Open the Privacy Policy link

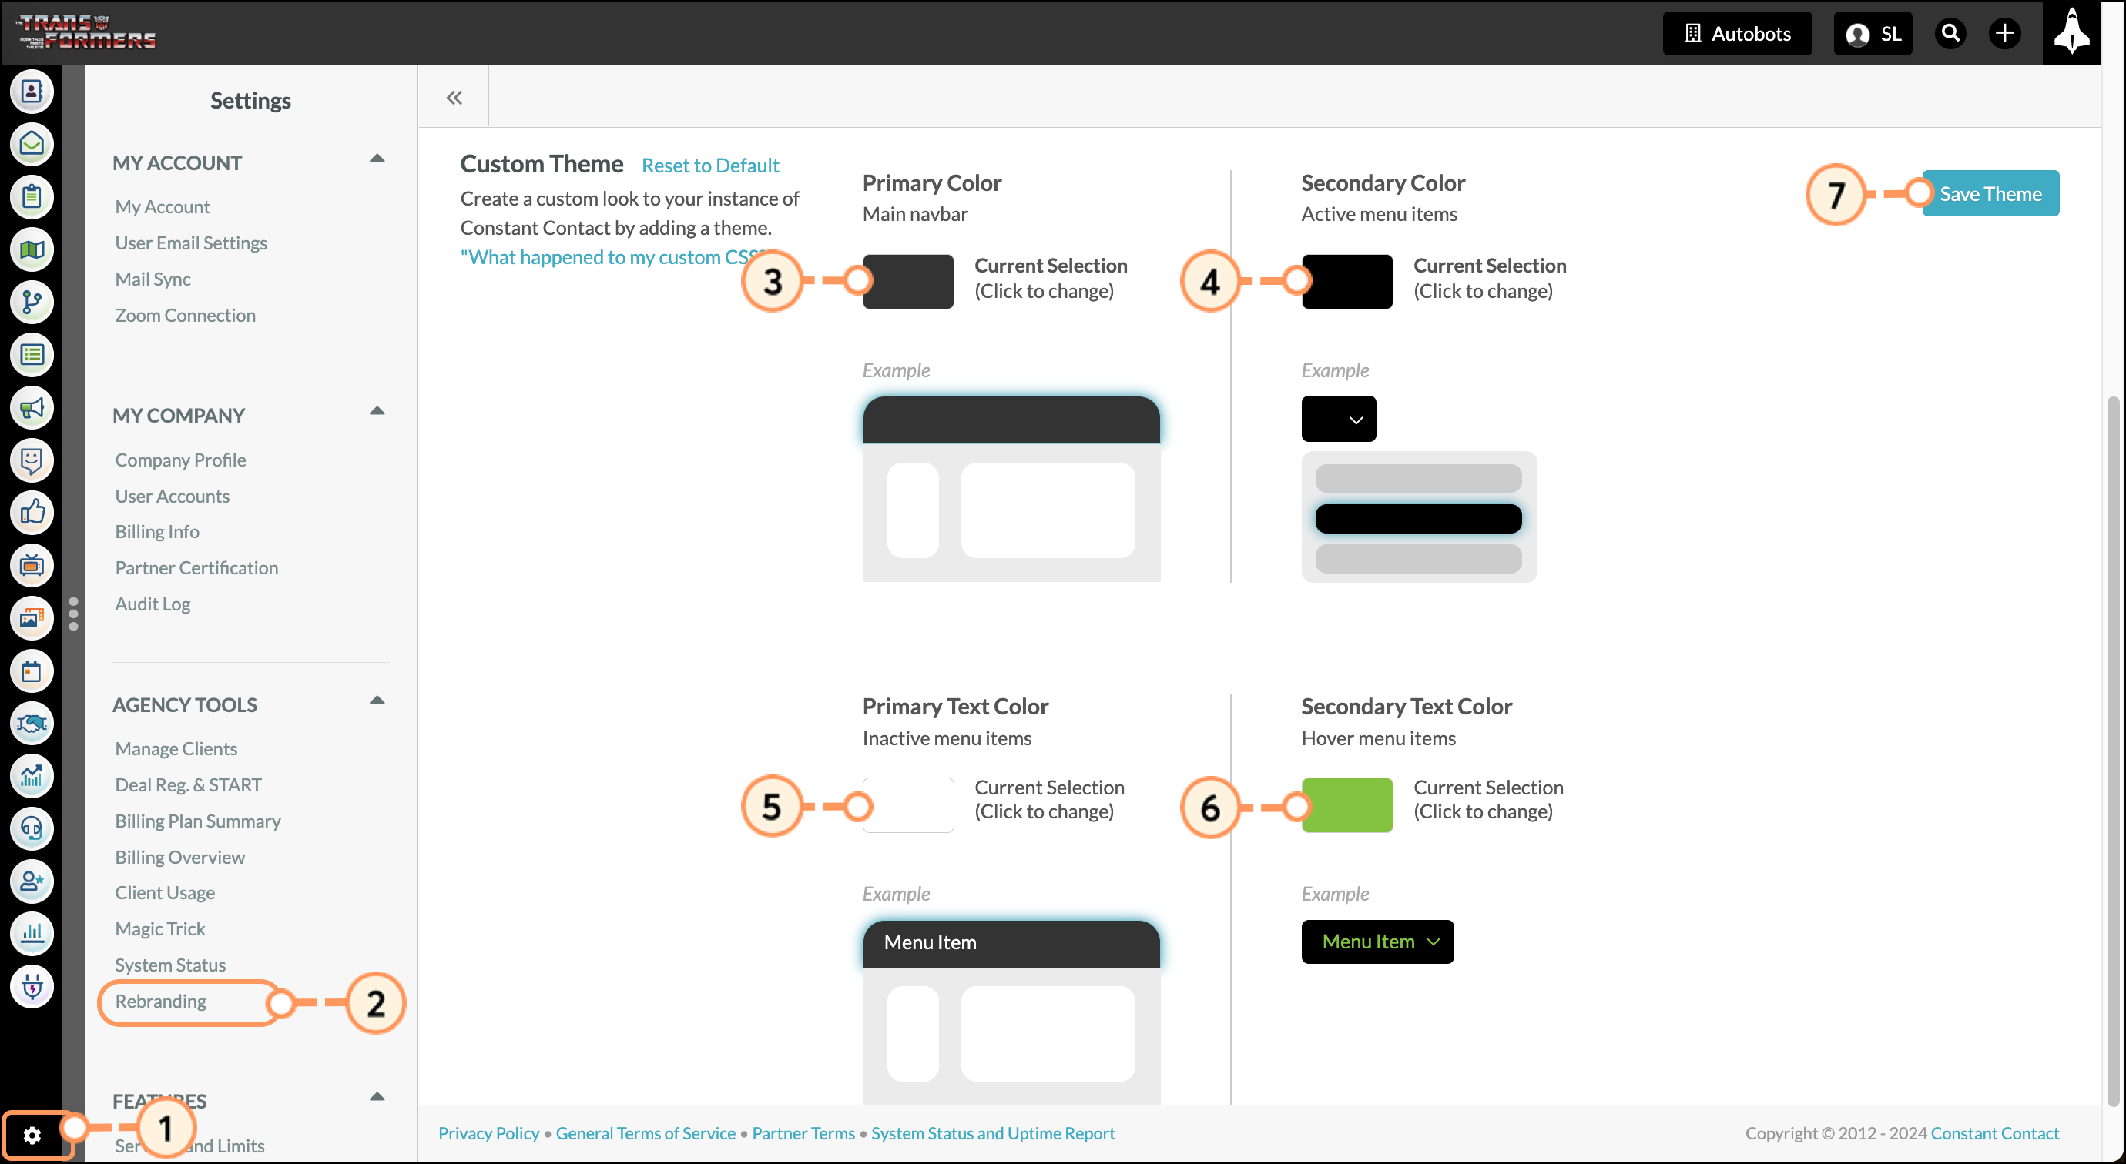pos(488,1133)
